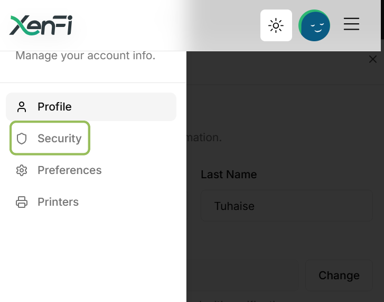Click the Security shield icon
Screen dimensions: 384x302
click(22, 139)
